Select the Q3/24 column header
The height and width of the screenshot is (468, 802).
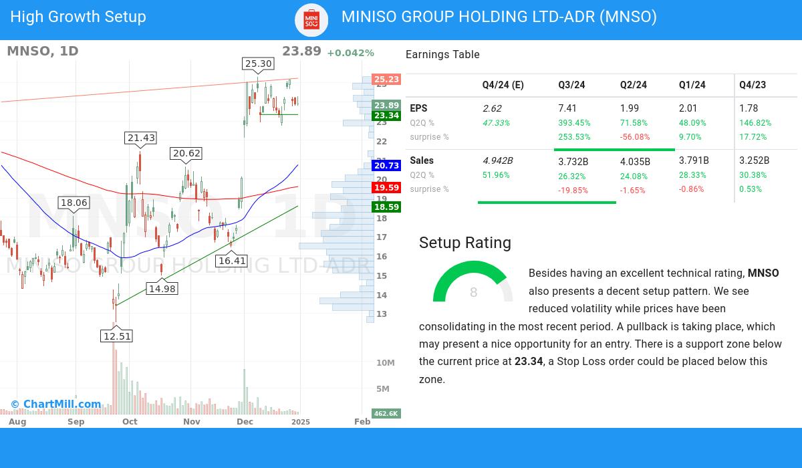pyautogui.click(x=571, y=85)
